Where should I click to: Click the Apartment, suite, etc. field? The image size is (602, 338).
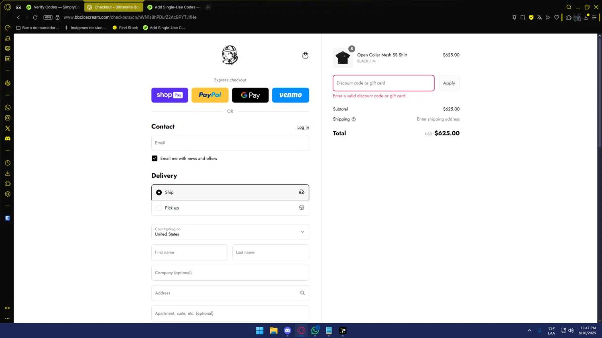coord(230,314)
